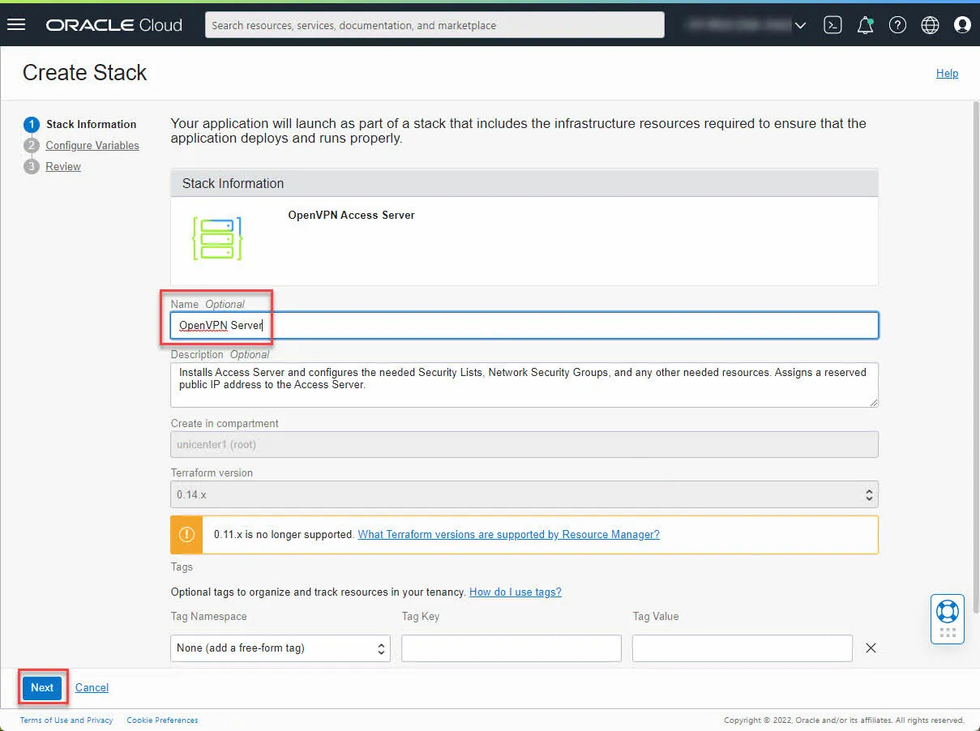Screen dimensions: 980x731
Task: Open supported Terraform versions link
Action: (x=508, y=535)
